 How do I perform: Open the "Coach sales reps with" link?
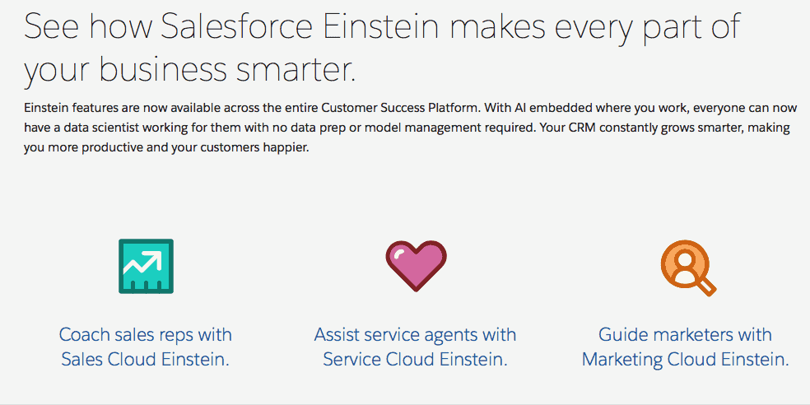pyautogui.click(x=145, y=334)
